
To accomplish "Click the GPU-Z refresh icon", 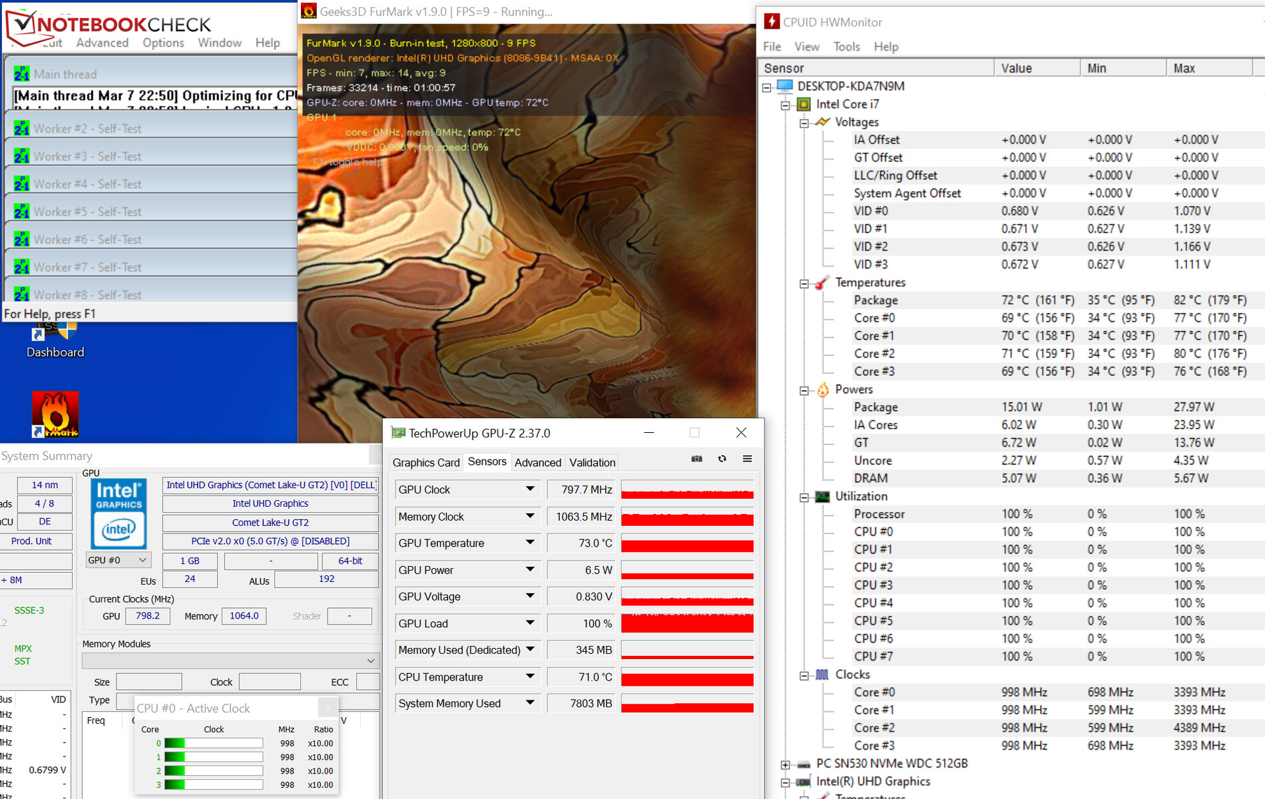I will tap(722, 459).
